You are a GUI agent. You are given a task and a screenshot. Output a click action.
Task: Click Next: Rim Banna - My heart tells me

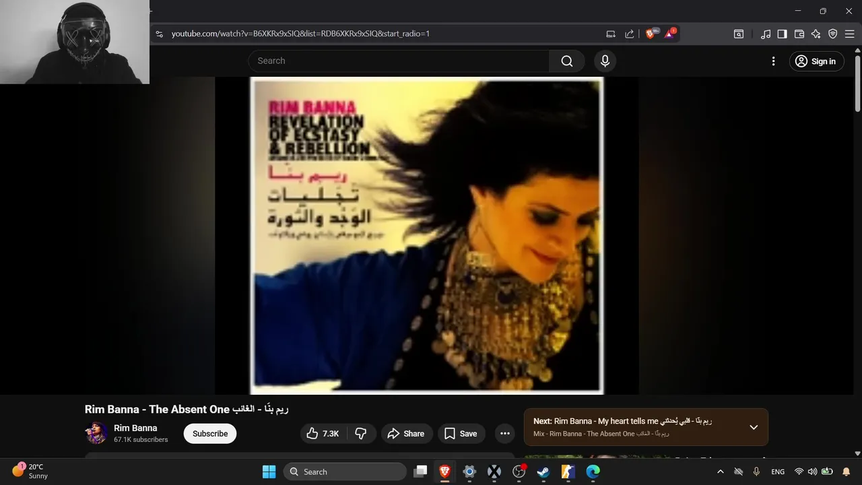pyautogui.click(x=622, y=421)
